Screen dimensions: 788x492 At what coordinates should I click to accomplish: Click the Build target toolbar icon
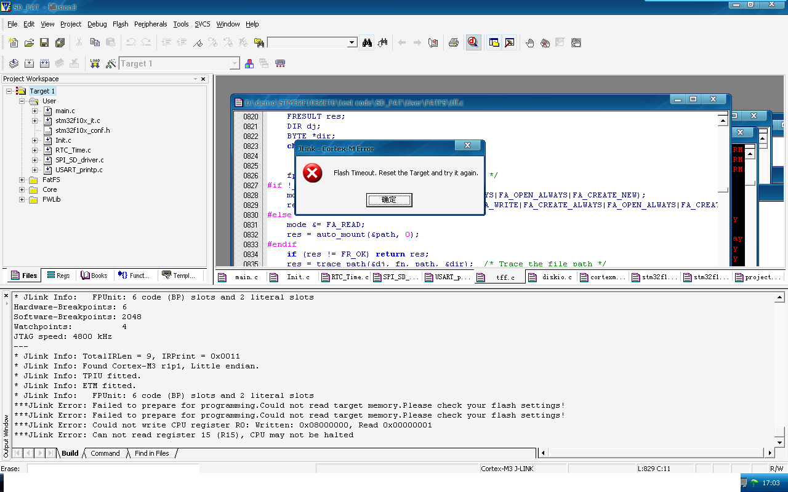[x=29, y=63]
